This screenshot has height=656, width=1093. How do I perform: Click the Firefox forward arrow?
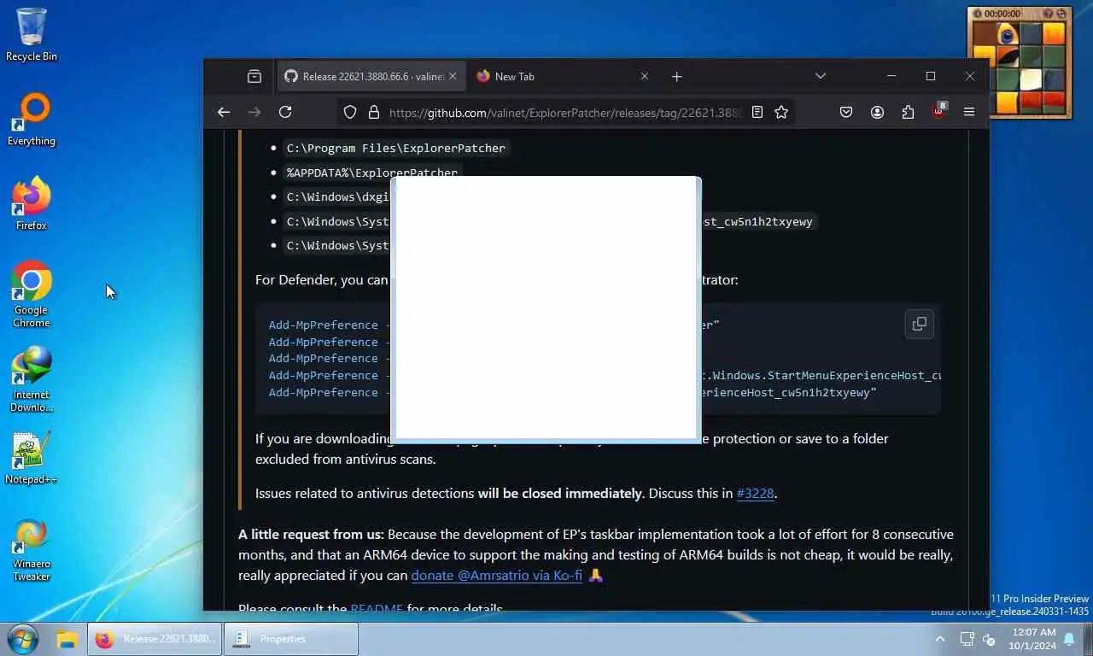click(254, 112)
